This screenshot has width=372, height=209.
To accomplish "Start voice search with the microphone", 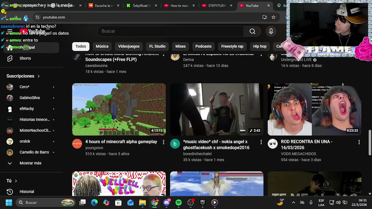I will point(271,31).
